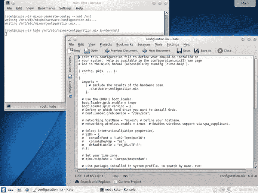
Task: Open the Projects menu in Kate
Action: [x=106, y=44]
